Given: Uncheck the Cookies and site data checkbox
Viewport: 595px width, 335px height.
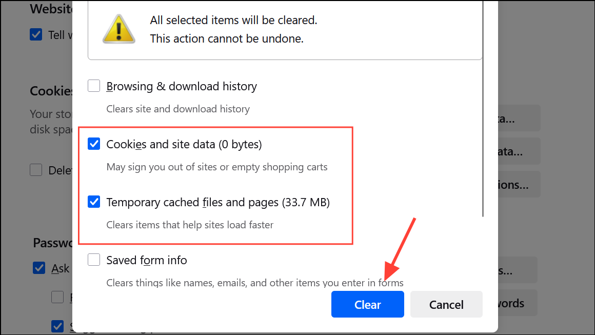Looking at the screenshot, I should click(94, 144).
